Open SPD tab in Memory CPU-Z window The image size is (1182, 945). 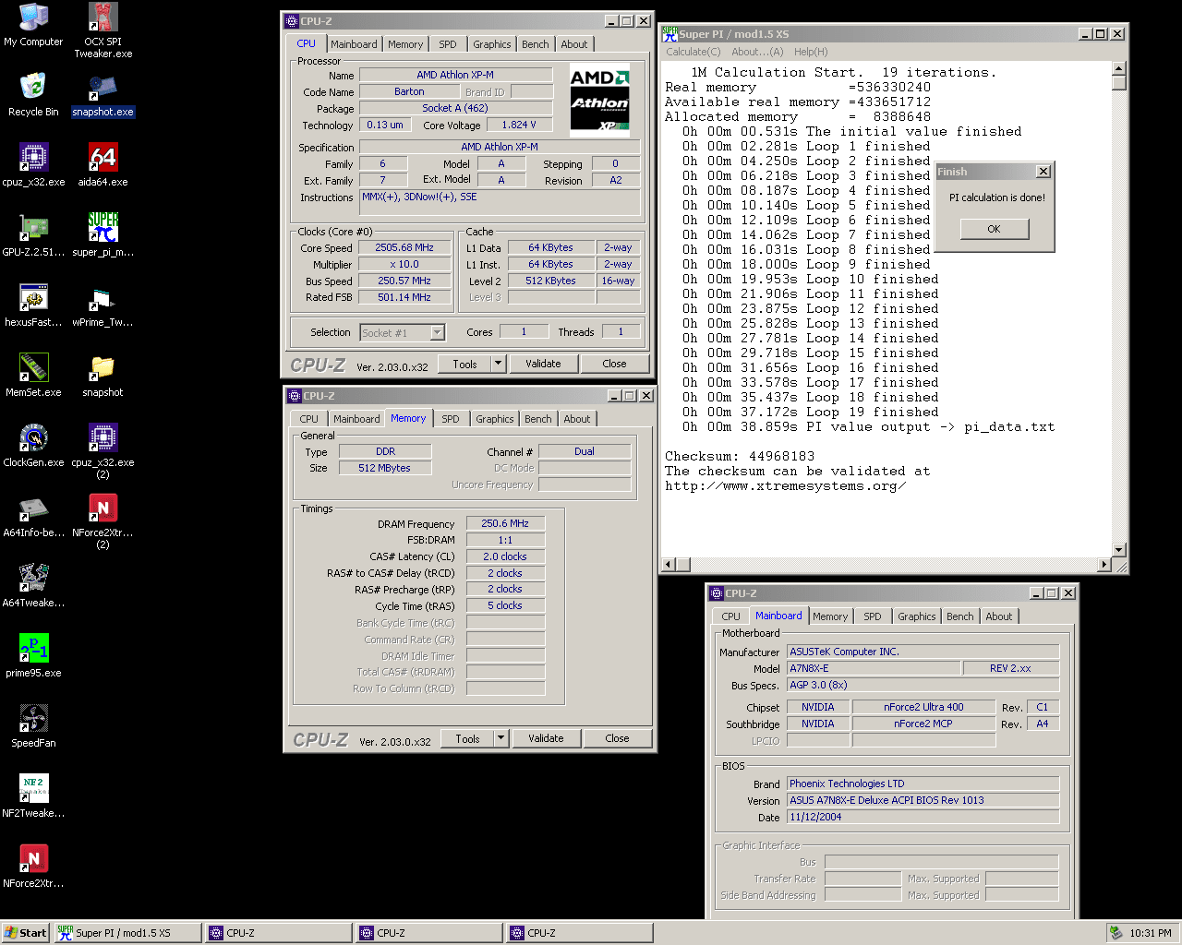pos(451,419)
